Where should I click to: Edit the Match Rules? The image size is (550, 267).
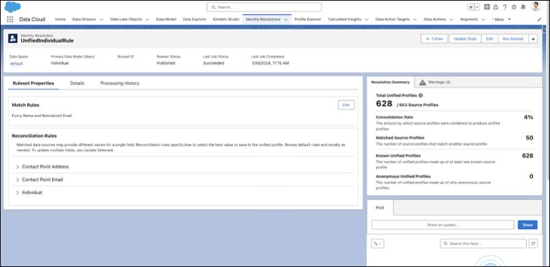point(346,105)
